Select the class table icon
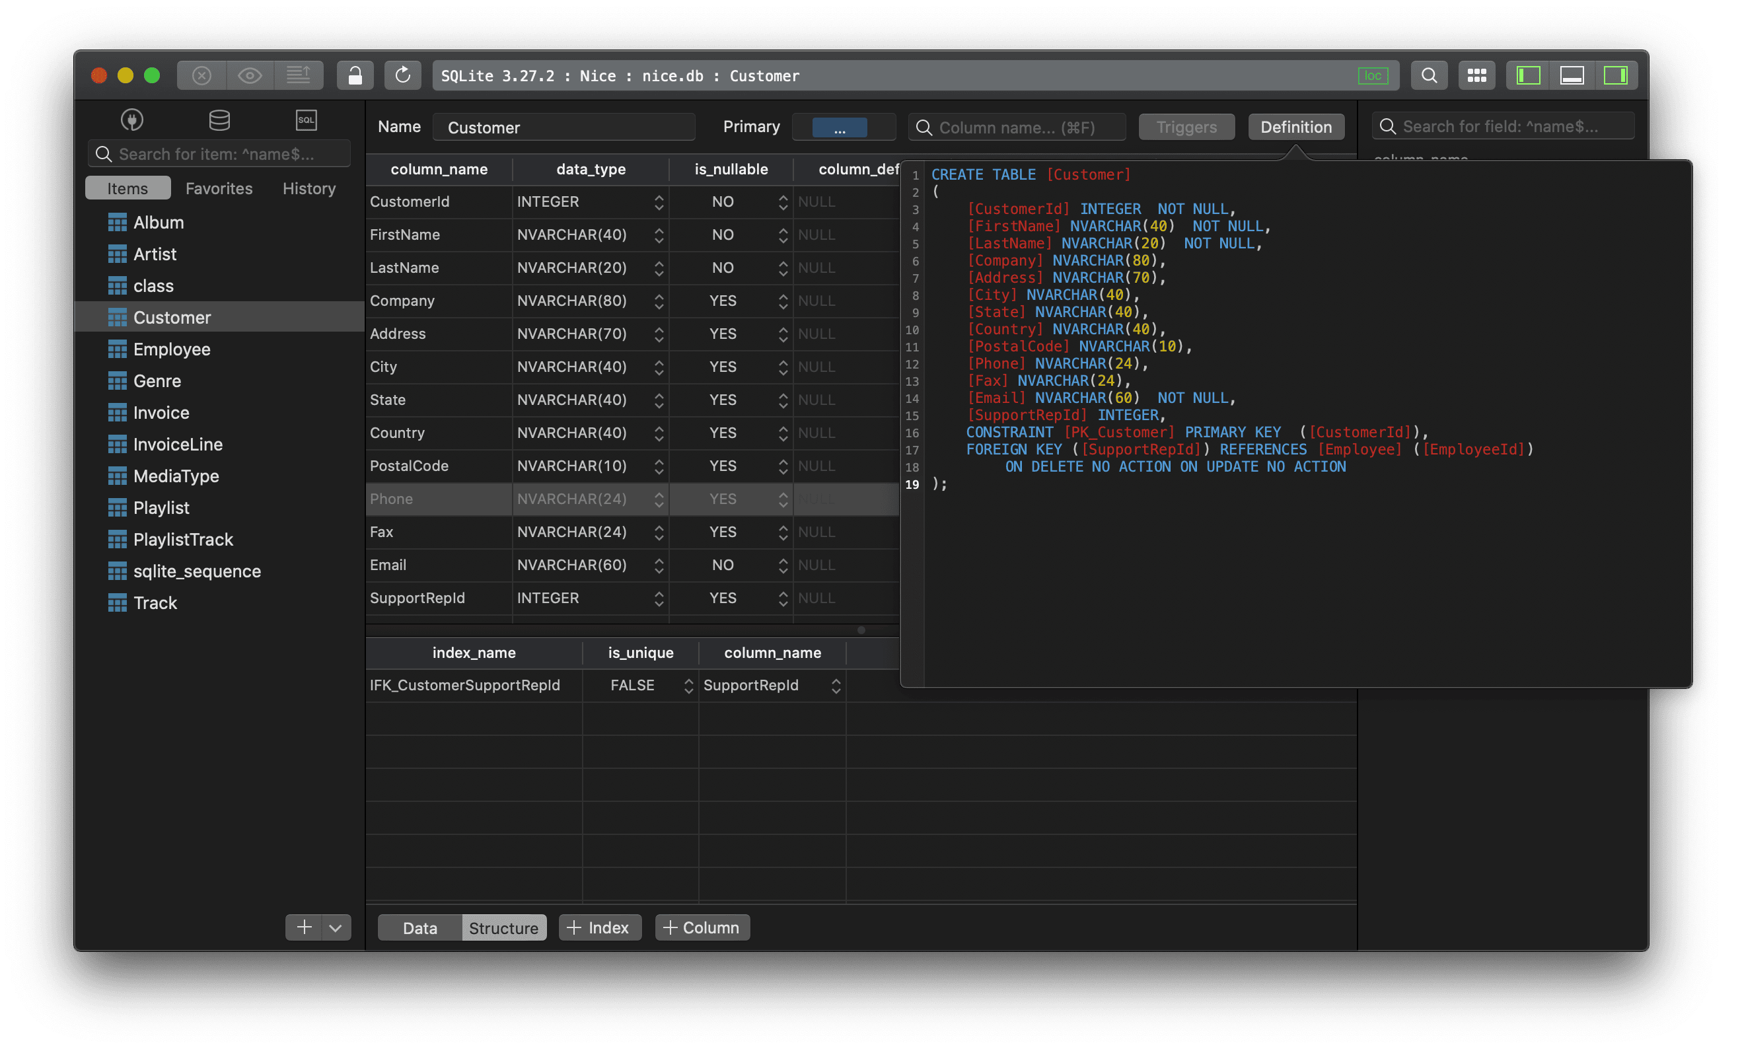Viewport: 1740px width, 1049px height. click(117, 286)
